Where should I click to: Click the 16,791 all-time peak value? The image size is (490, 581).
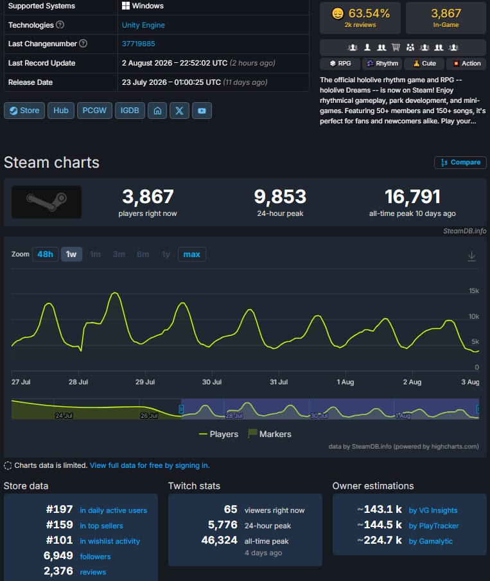tap(412, 197)
